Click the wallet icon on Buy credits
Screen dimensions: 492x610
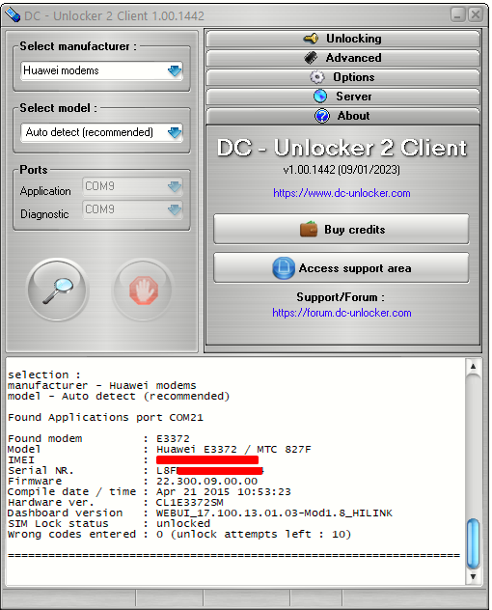(309, 229)
